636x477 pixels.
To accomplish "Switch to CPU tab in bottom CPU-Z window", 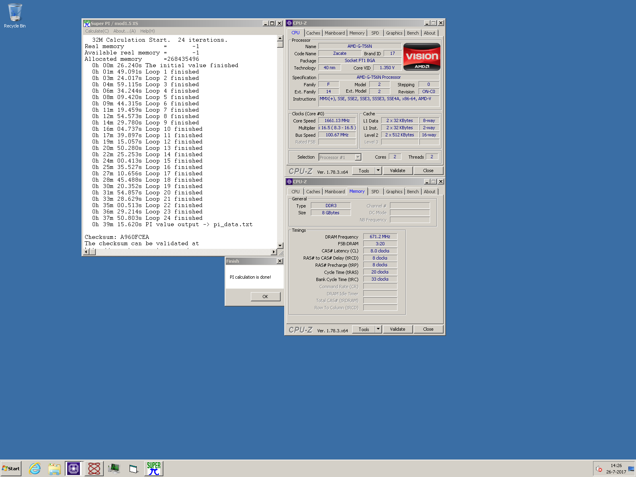I will coord(296,192).
